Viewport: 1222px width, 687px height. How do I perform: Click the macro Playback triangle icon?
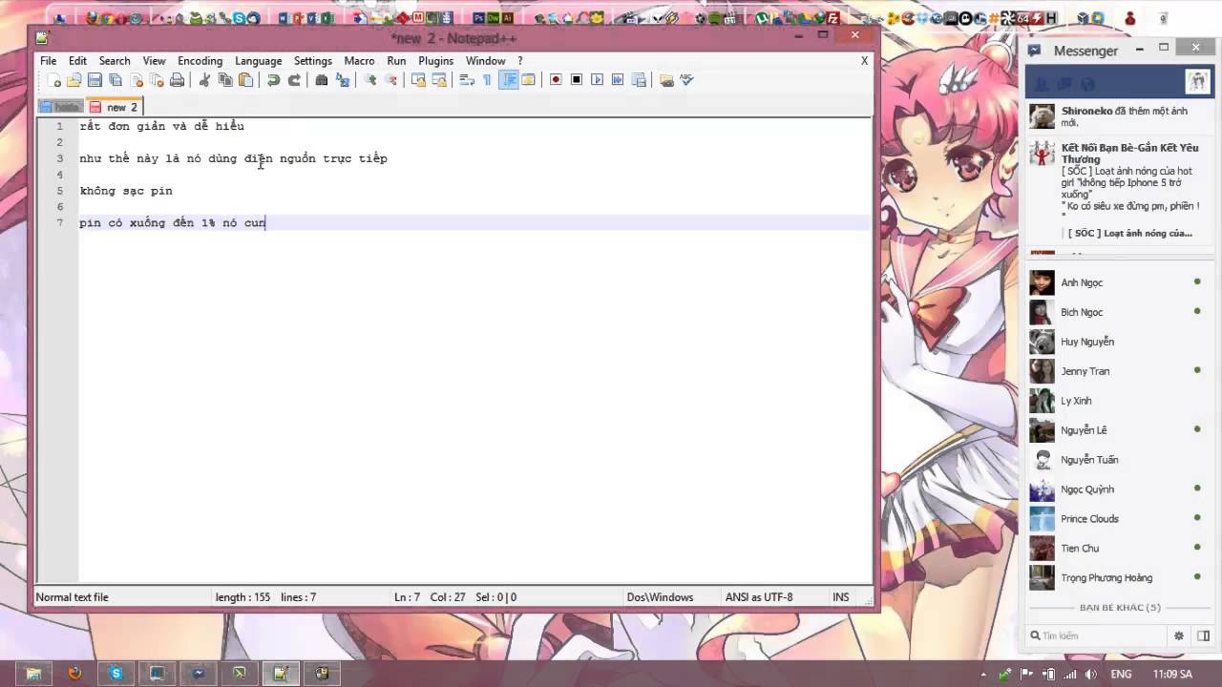pos(598,80)
